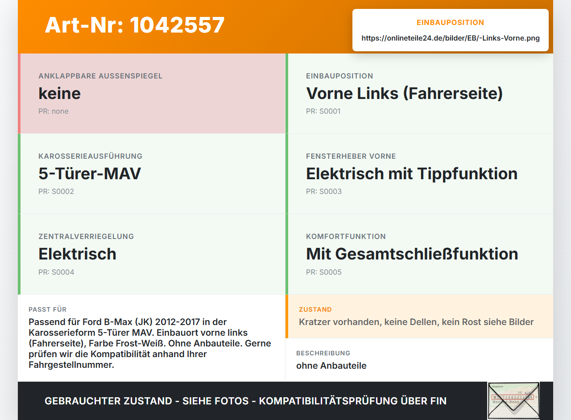Viewport: 571px width, 420px height.
Task: Click the ZENTRALVERRIEGELUNG label
Action: pyautogui.click(x=86, y=236)
